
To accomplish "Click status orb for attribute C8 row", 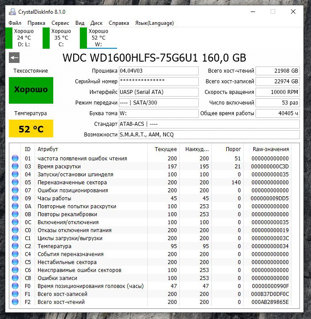I will tap(15, 278).
